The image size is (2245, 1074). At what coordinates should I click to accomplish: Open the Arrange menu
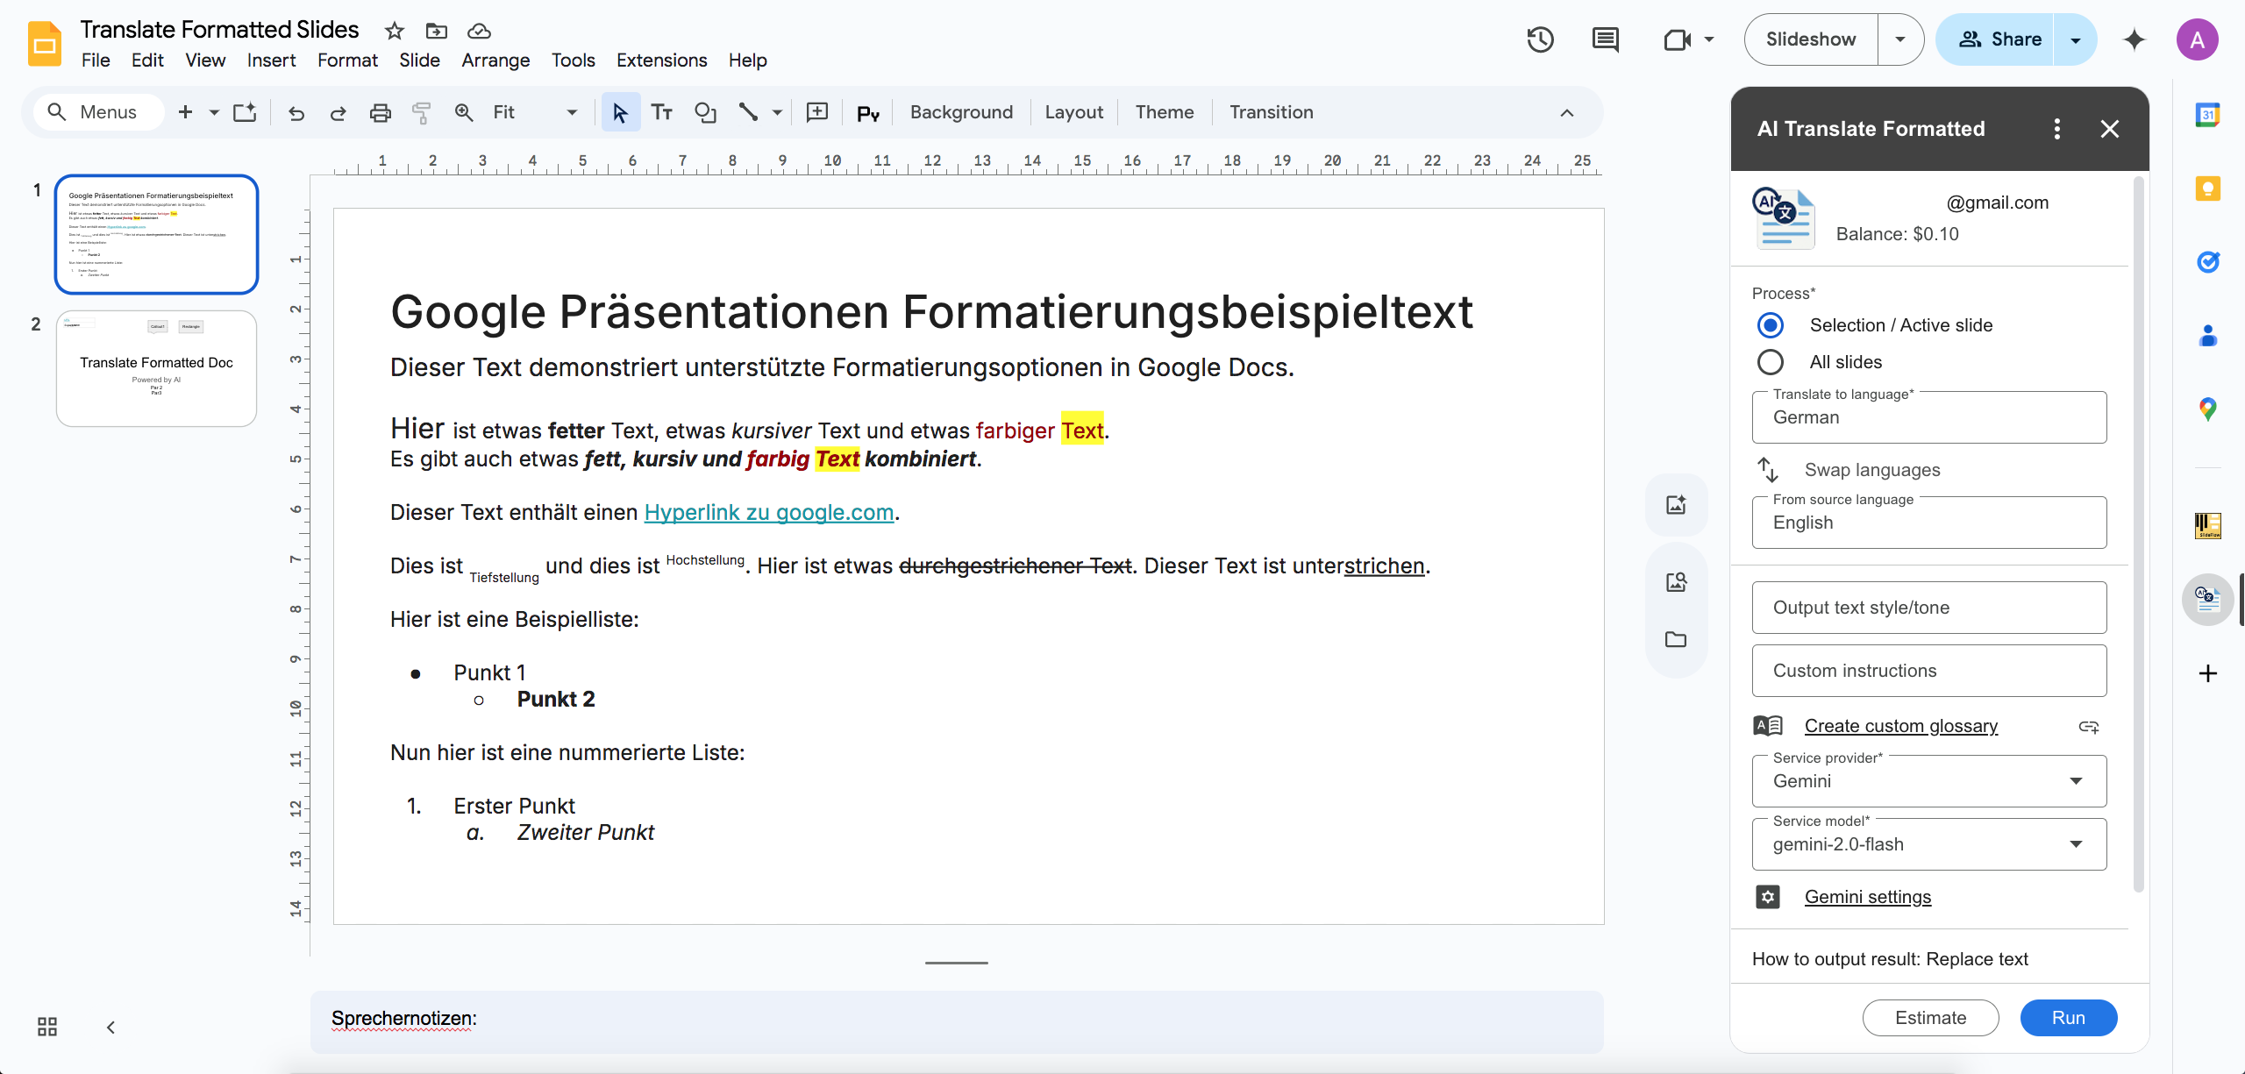[x=495, y=60]
